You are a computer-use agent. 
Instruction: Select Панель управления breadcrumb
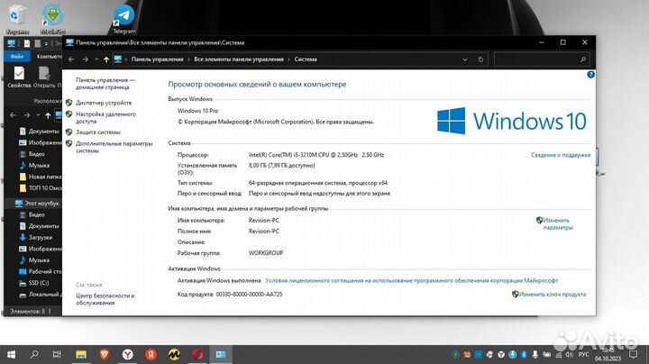(x=157, y=59)
